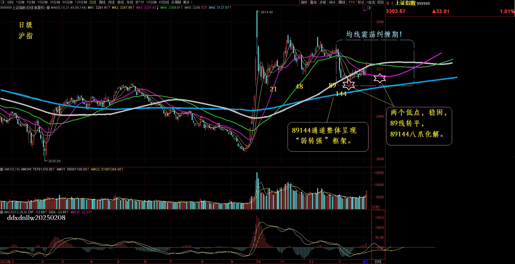The width and height of the screenshot is (515, 264).
Task: Select the 5分钟 period
Action: point(31,2)
